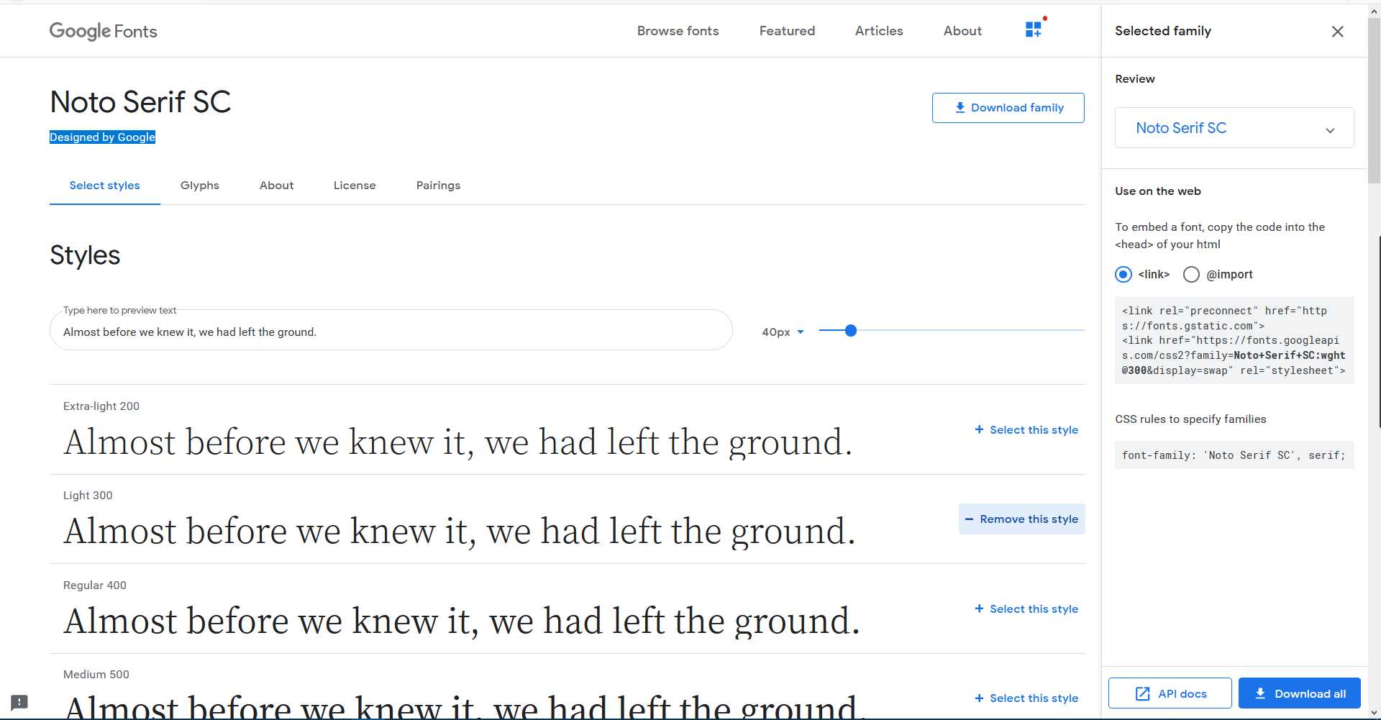The width and height of the screenshot is (1381, 720).
Task: Open the About page in top navigation
Action: click(x=962, y=31)
